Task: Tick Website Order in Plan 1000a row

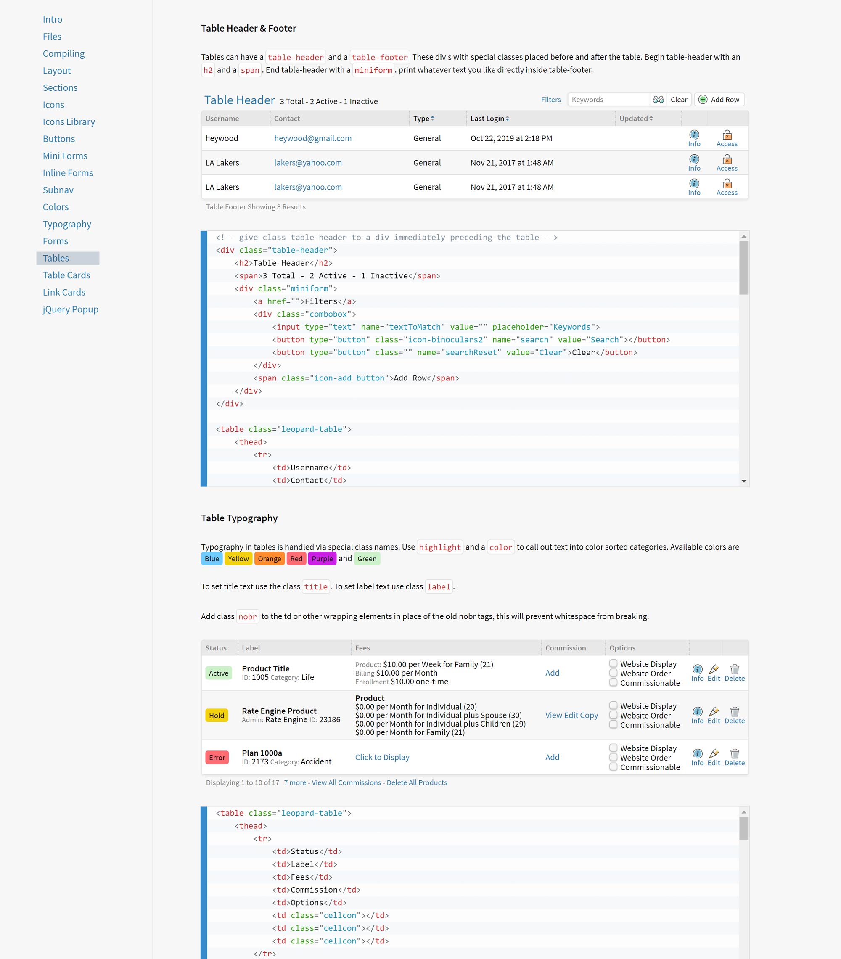Action: (x=613, y=757)
